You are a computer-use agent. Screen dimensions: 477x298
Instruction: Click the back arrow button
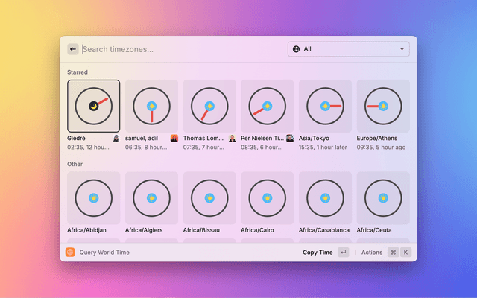point(73,49)
